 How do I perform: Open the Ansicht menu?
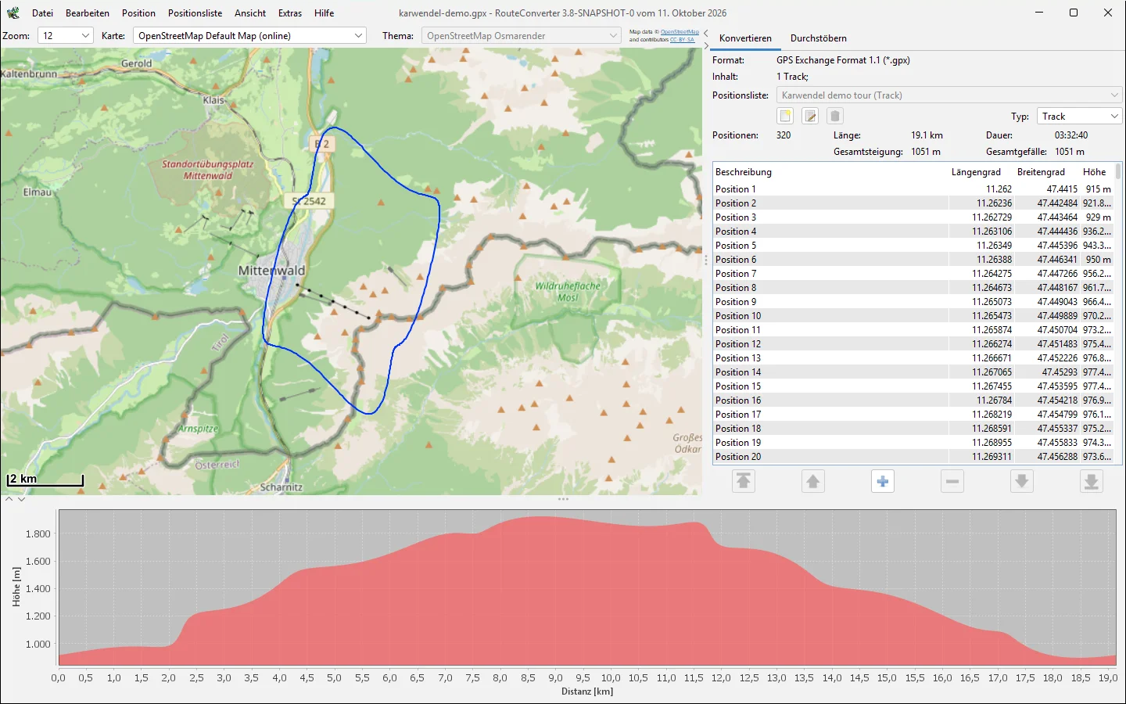point(250,13)
